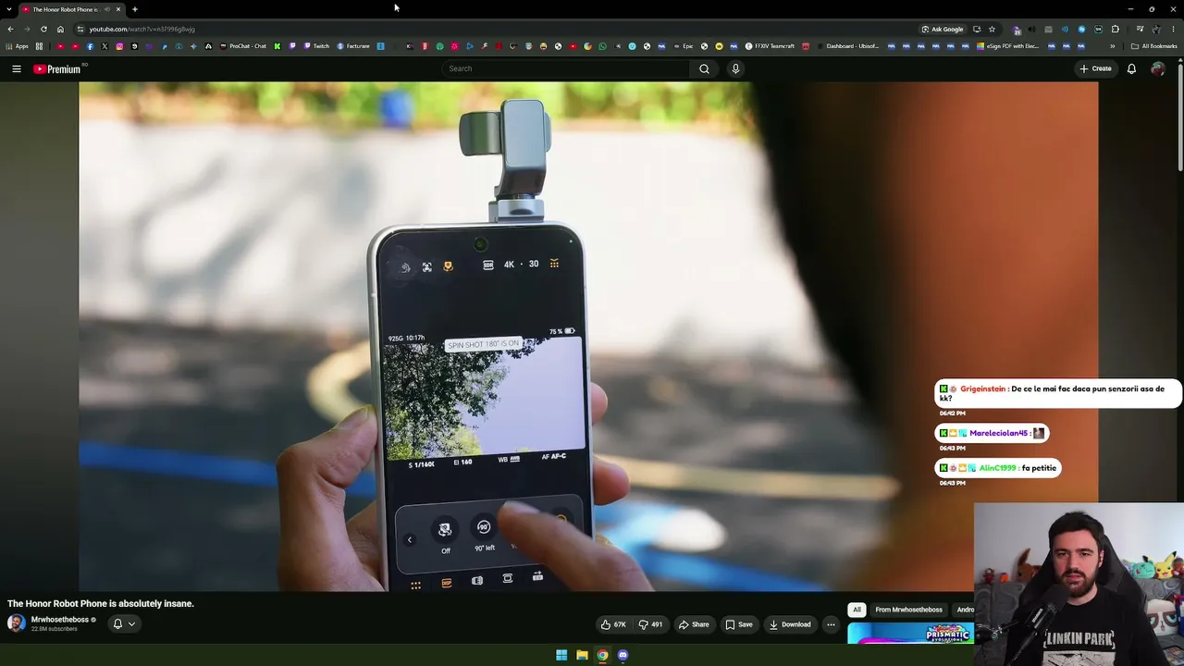
Task: Mute the tab via its speaker icon
Action: click(x=107, y=9)
